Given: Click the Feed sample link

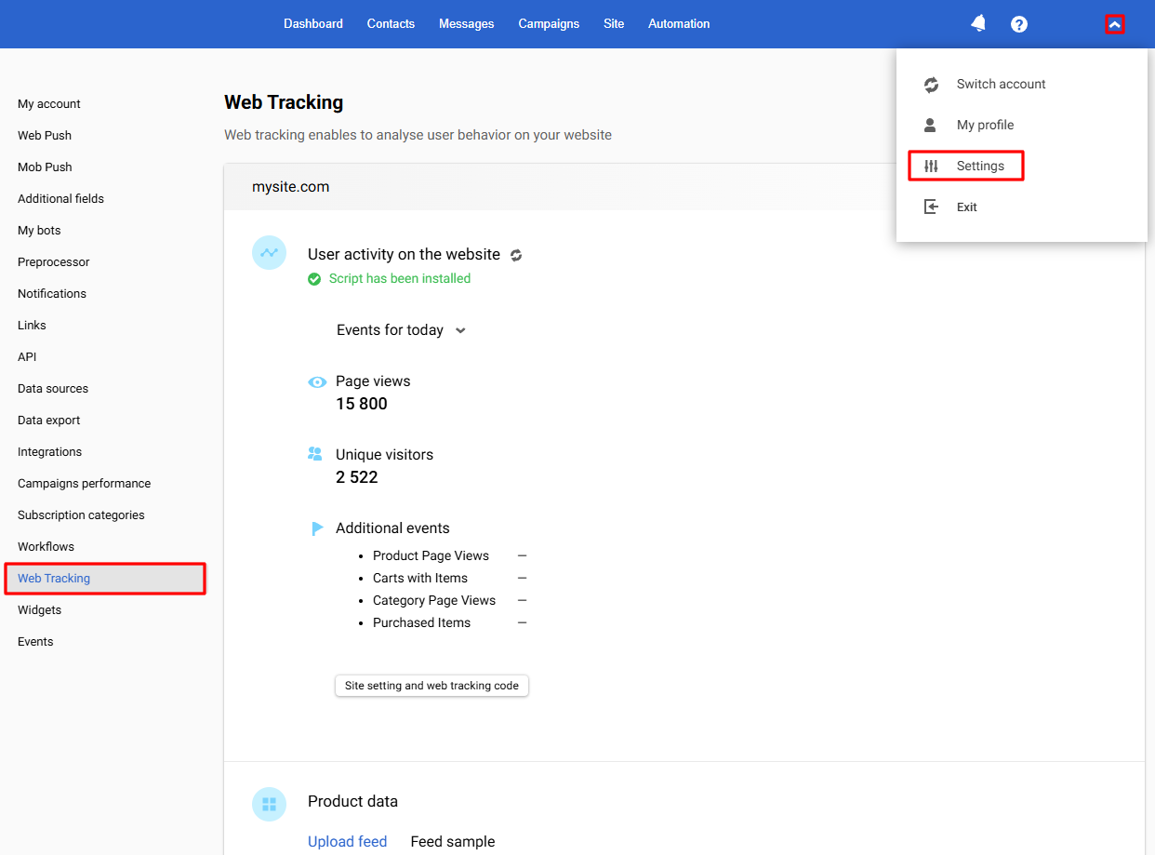Looking at the screenshot, I should point(453,841).
